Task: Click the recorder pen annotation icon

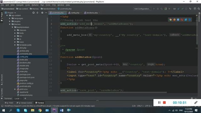Action: [196, 103]
